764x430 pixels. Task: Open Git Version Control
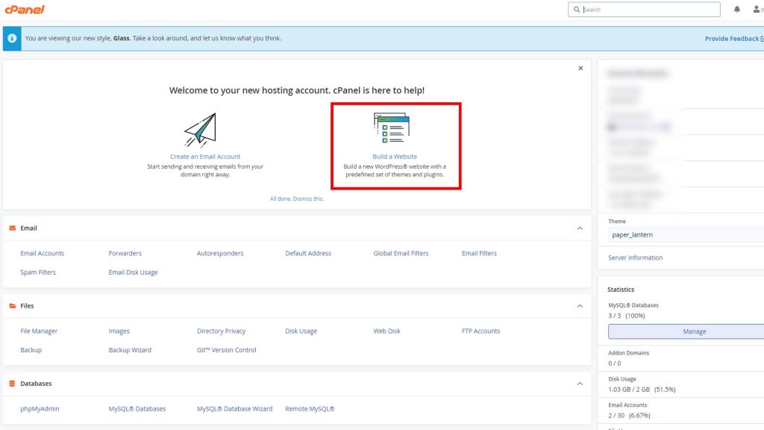point(227,350)
